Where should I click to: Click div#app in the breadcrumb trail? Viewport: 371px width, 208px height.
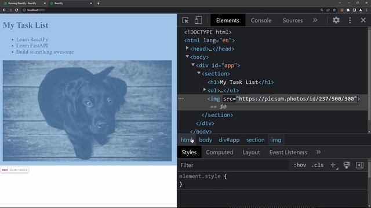point(229,140)
